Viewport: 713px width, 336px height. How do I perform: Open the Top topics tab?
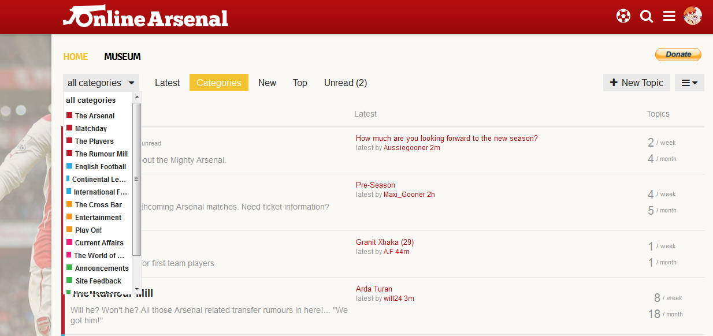click(x=300, y=83)
